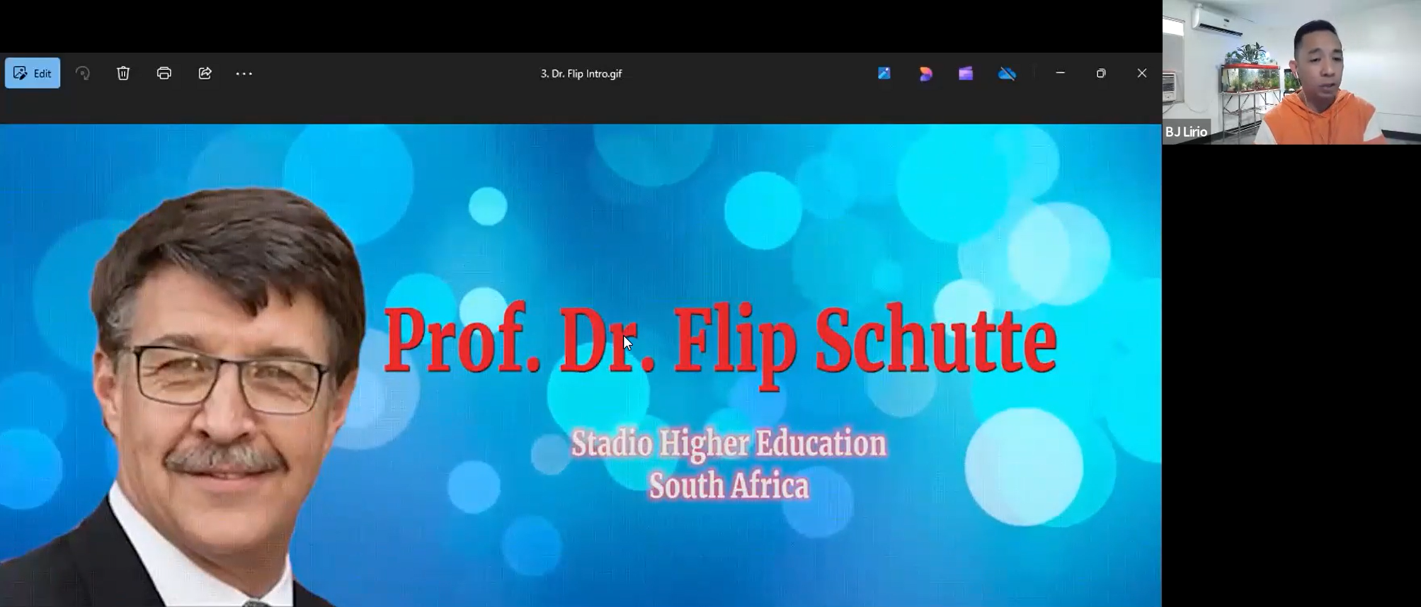Print the image via the printer icon

click(x=164, y=74)
